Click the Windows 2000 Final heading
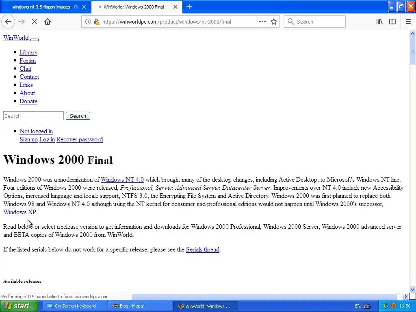Screen dimensions: 416x312 [x=58, y=160]
